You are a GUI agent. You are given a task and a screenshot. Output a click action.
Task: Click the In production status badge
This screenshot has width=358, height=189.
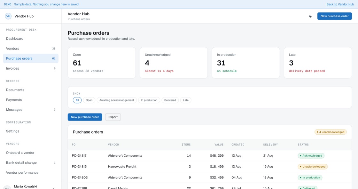pos(310,177)
